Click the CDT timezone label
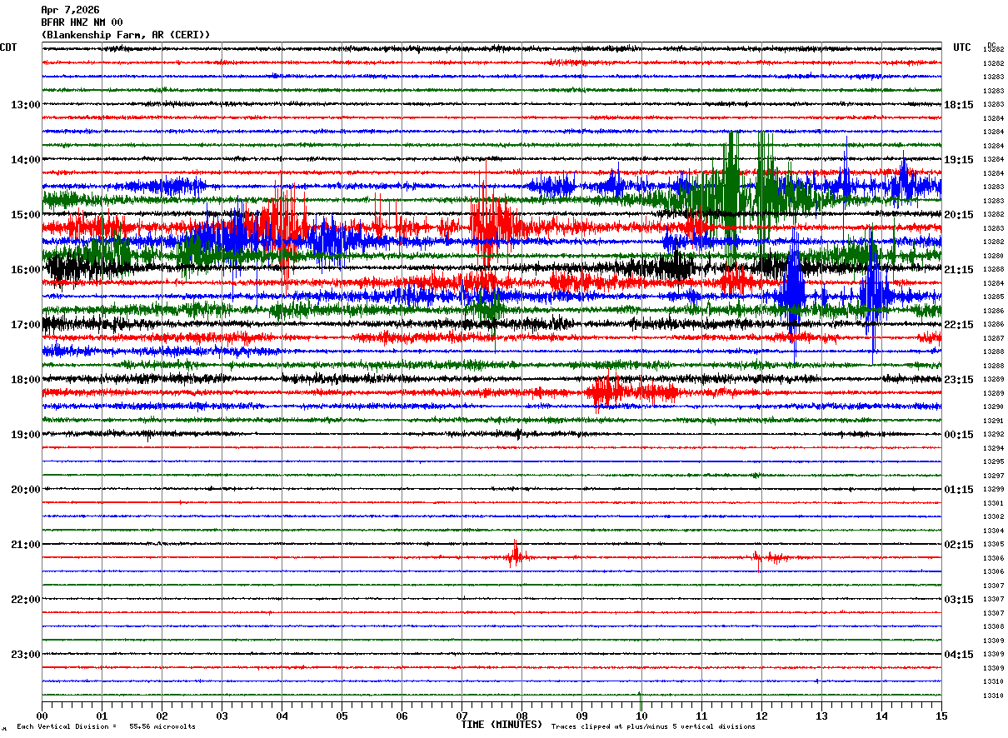This screenshot has height=738, width=1008. (9, 47)
